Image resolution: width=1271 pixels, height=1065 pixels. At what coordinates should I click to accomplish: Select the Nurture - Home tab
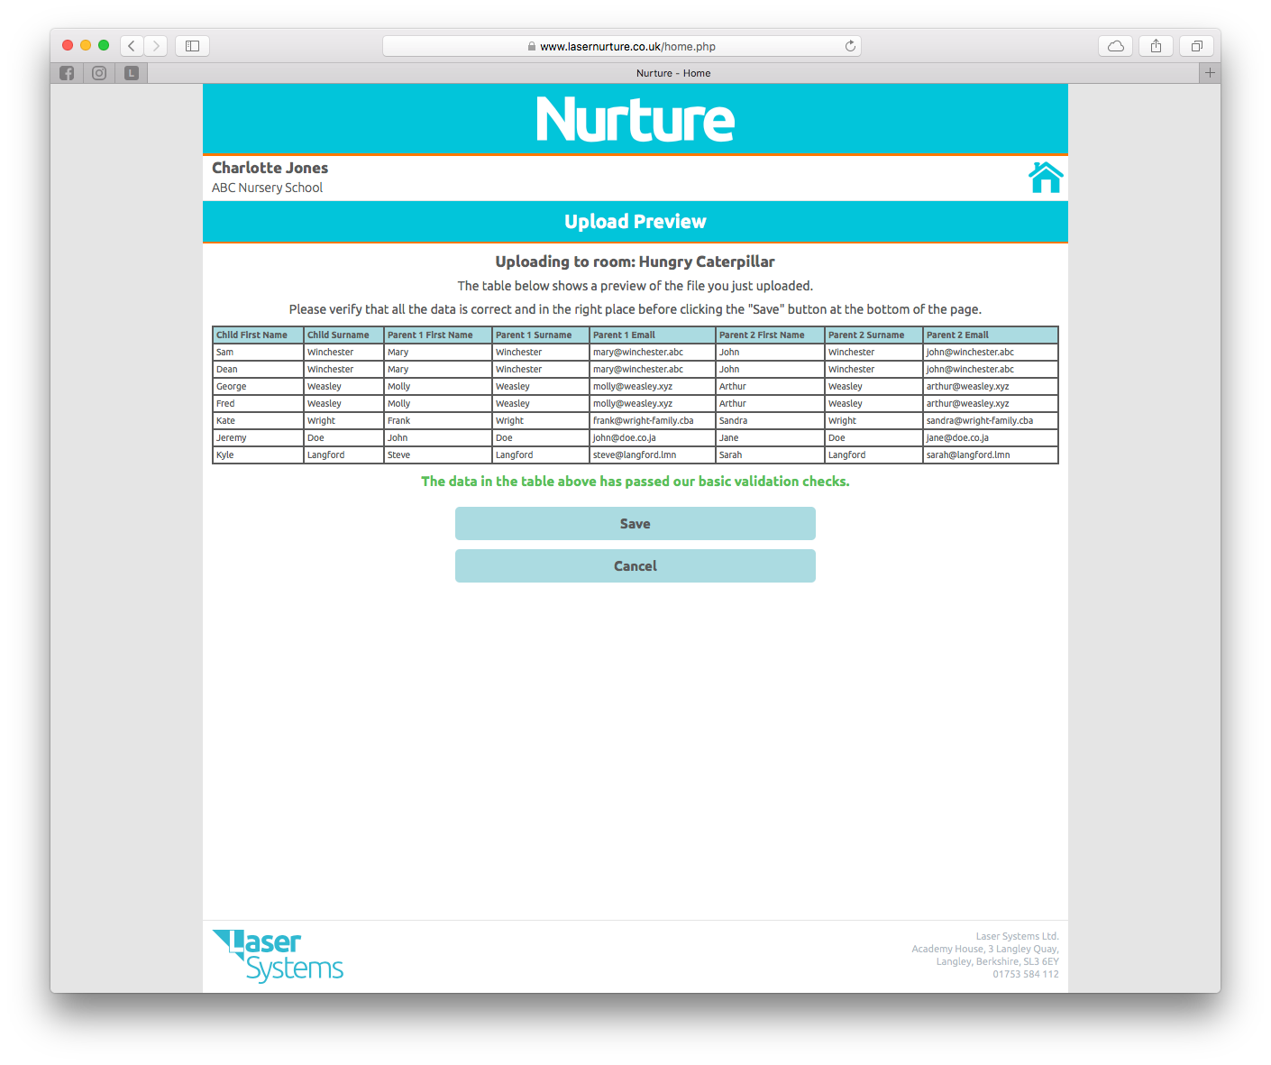672,73
